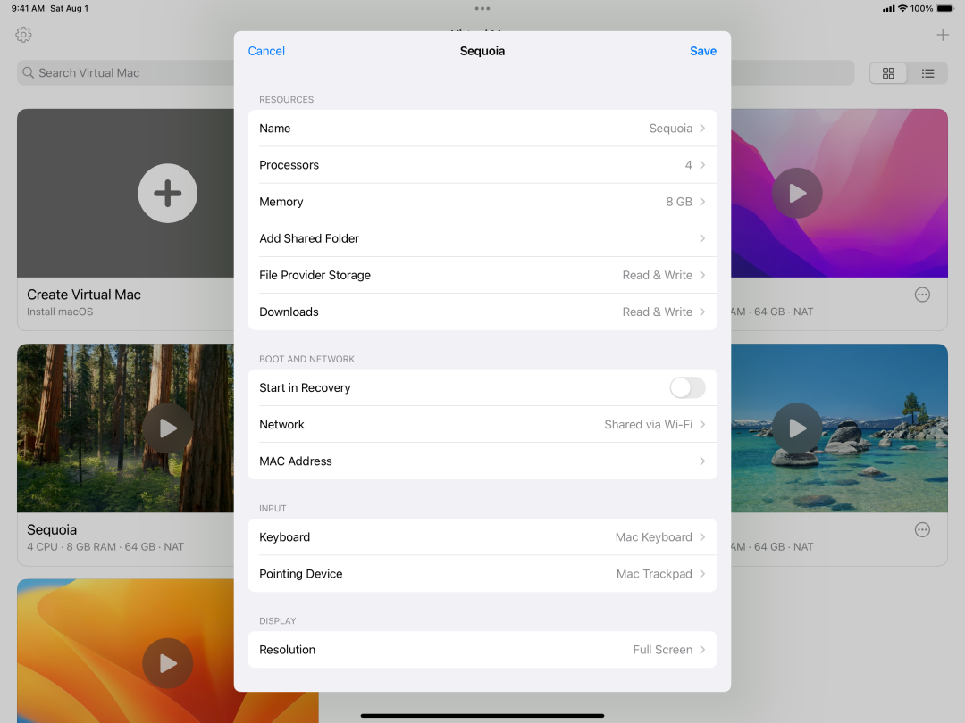Viewport: 965px width, 723px height.
Task: Open settings gear in top-left corner
Action: (x=23, y=35)
